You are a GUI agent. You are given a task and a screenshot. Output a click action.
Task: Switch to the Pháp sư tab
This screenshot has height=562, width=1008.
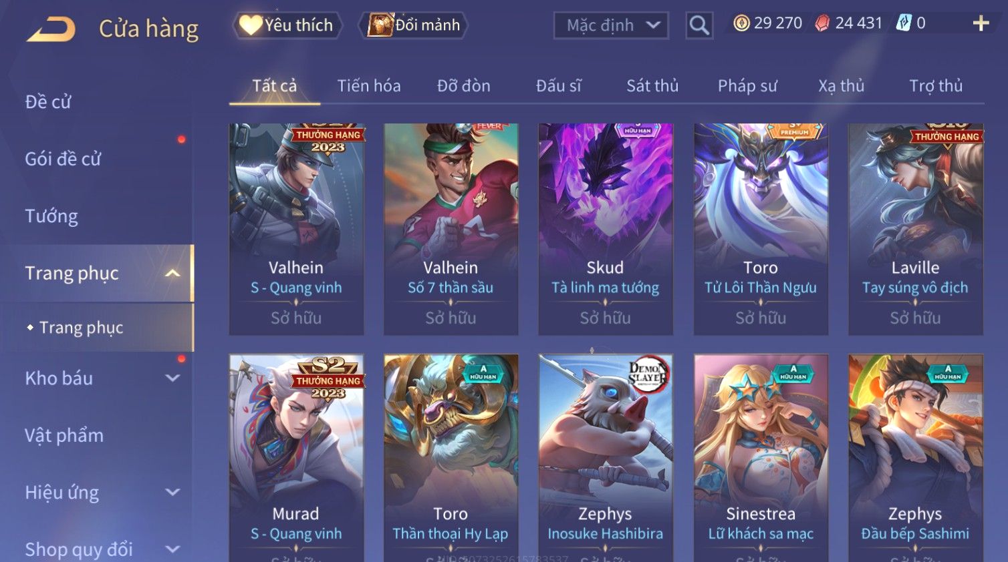pos(747,85)
